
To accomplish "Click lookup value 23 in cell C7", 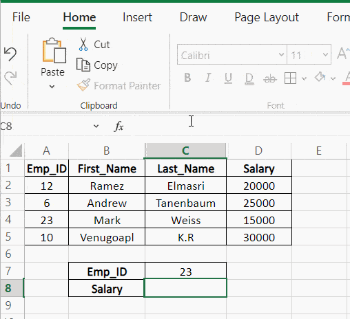I will (185, 272).
